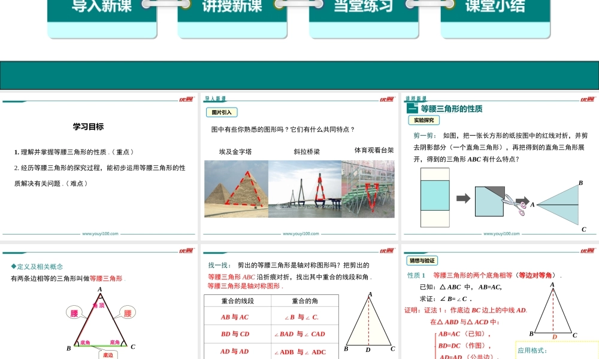The image size is (599, 359).
Task: Select the 求证: ∠B=∠C line
Action: coord(446,299)
